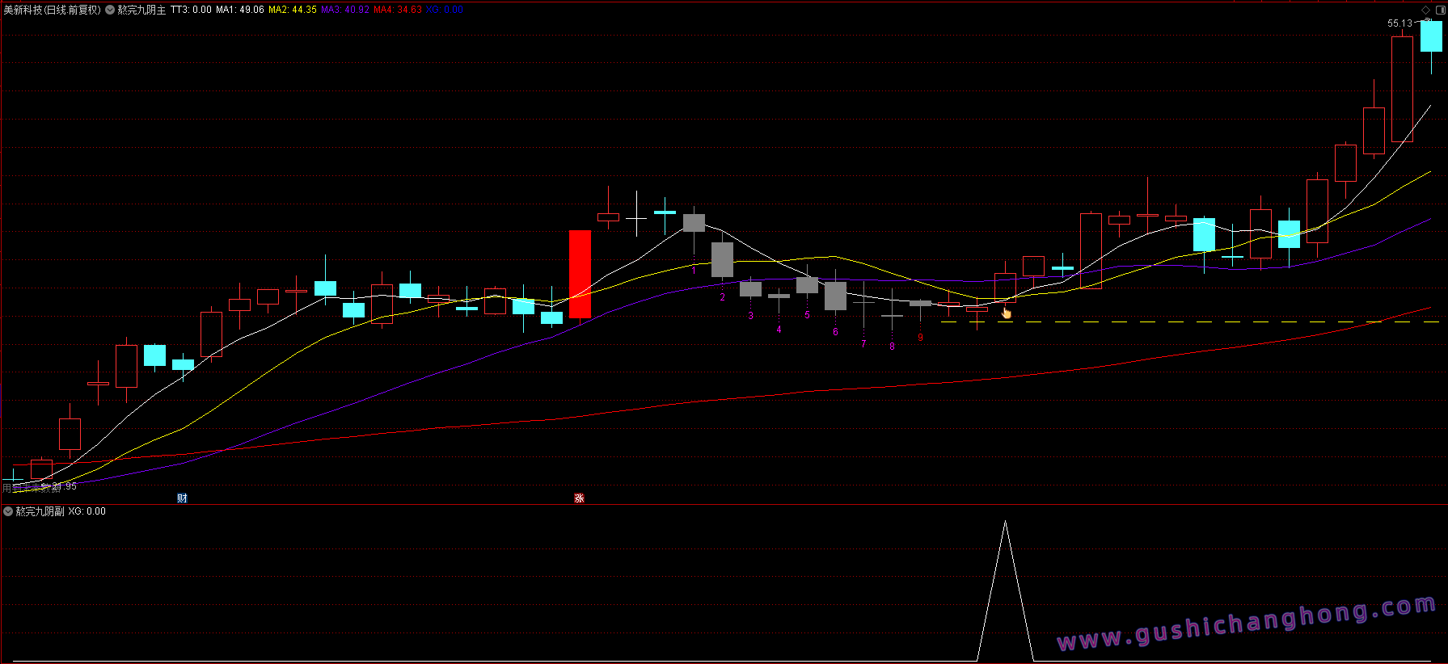Click the magenta number 1 count marker
Screen dimensions: 1448x664
[x=694, y=271]
